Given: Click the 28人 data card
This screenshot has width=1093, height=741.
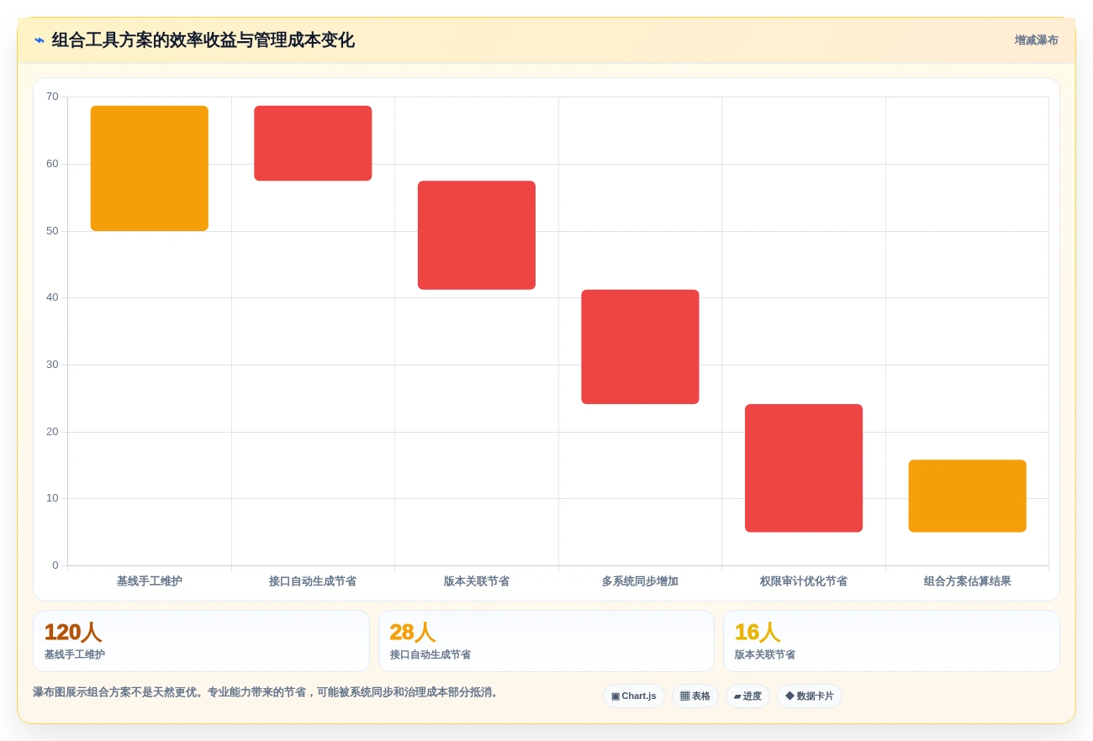Looking at the screenshot, I should pos(546,641).
